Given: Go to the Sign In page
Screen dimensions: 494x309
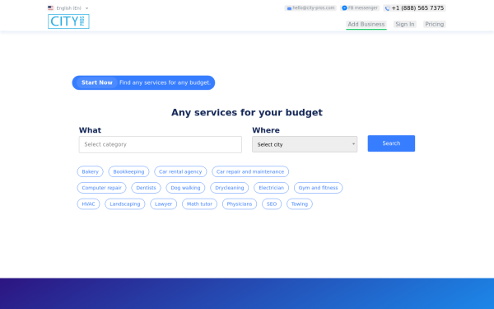Looking at the screenshot, I should click(405, 24).
